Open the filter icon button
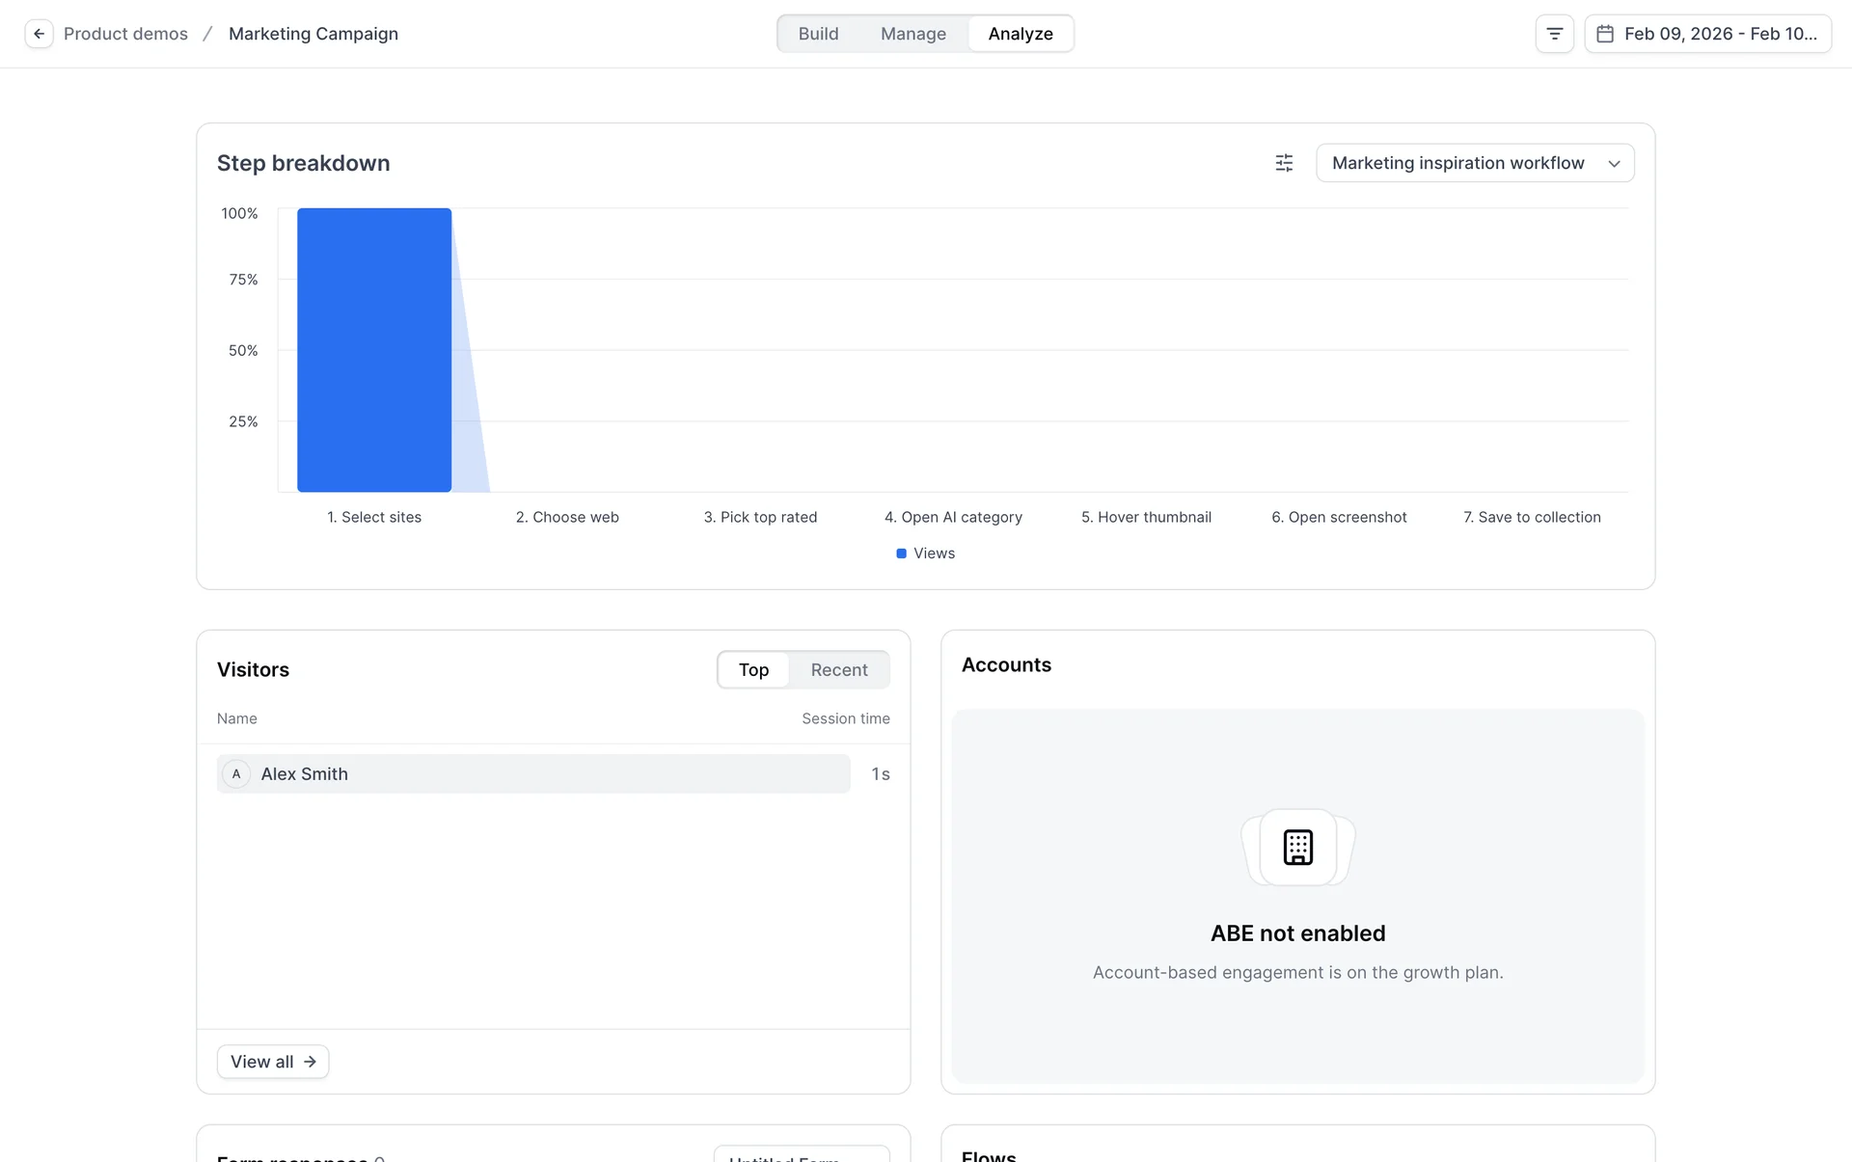Screen dimensions: 1852x1162 [x=1554, y=34]
